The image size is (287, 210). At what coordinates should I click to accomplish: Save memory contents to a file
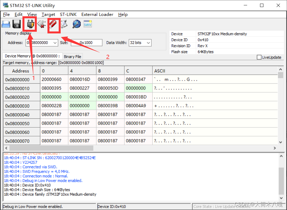(x=16, y=24)
